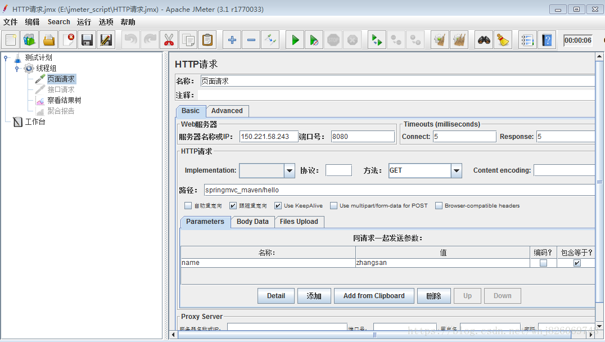Click the Open file folder icon

click(49, 40)
